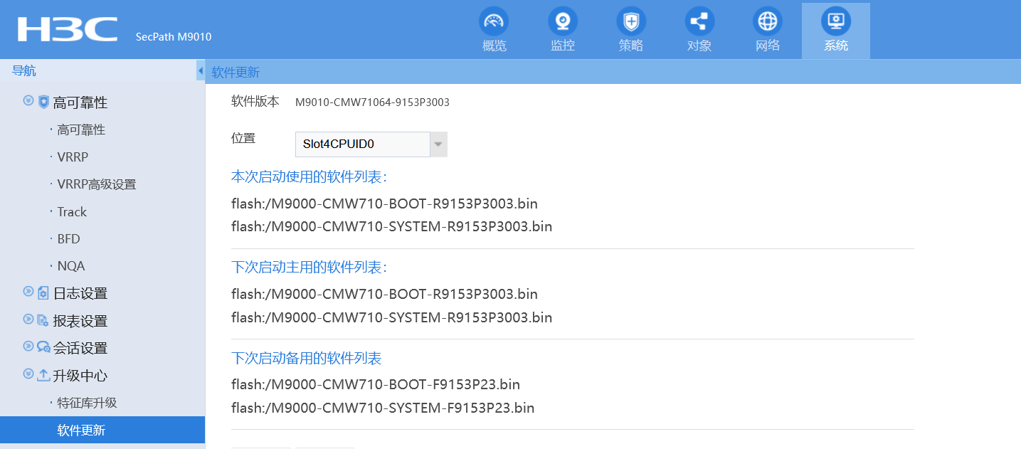
Task: Click version text M9010-CMW71064-9153P3003
Action: click(372, 102)
